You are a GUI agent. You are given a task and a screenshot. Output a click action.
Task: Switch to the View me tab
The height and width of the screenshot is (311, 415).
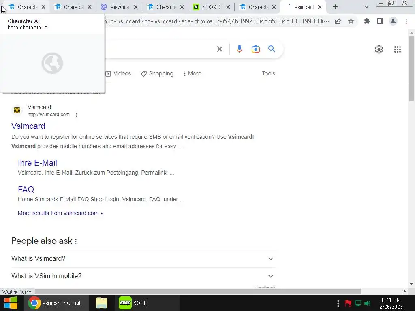(x=119, y=7)
